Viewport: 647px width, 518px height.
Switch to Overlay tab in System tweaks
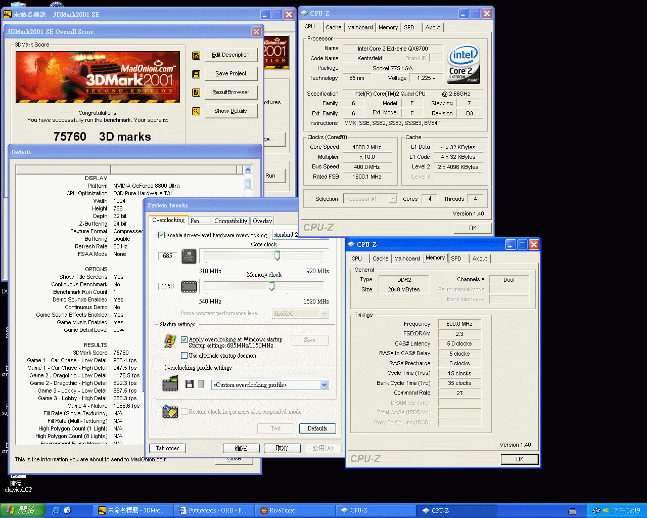[262, 221]
